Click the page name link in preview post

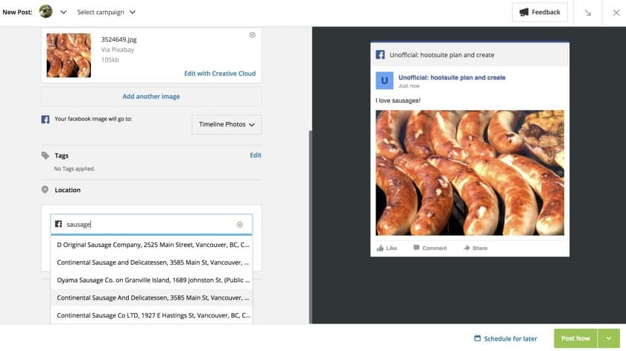point(452,77)
